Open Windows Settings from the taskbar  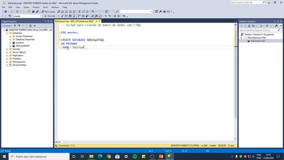[126, 156]
